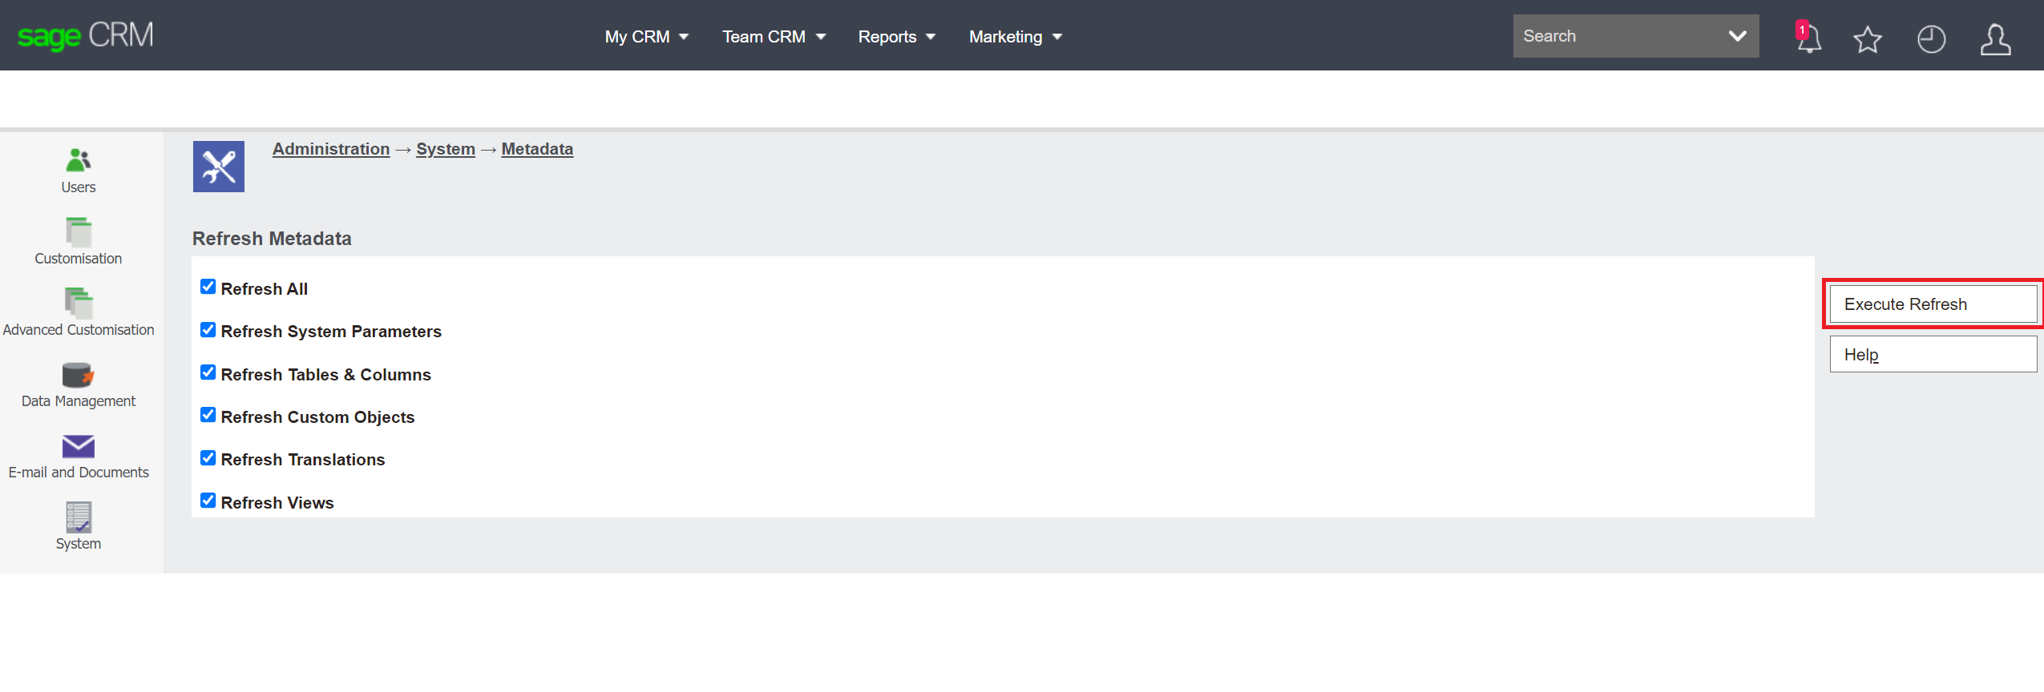Follow the Administration breadcrumb link
The image size is (2044, 692).
(x=331, y=149)
